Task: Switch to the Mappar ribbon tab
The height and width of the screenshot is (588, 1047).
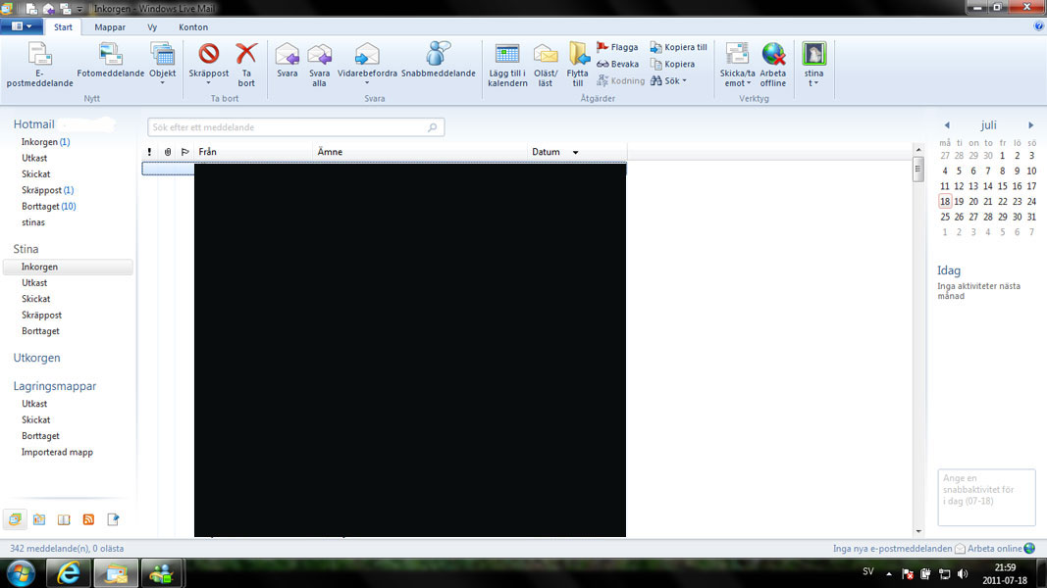Action: pos(110,27)
